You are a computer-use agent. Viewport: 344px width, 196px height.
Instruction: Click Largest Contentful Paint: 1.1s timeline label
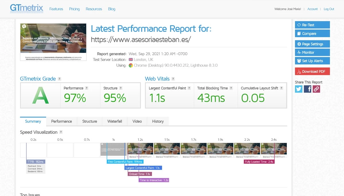(x=143, y=168)
